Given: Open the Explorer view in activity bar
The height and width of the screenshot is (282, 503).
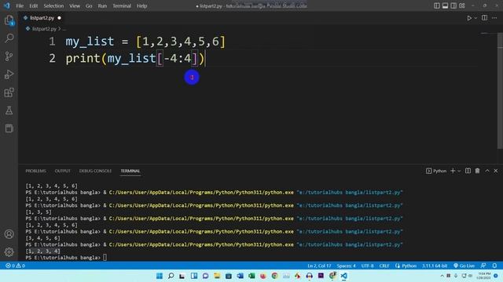Looking at the screenshot, I should pos(9,20).
